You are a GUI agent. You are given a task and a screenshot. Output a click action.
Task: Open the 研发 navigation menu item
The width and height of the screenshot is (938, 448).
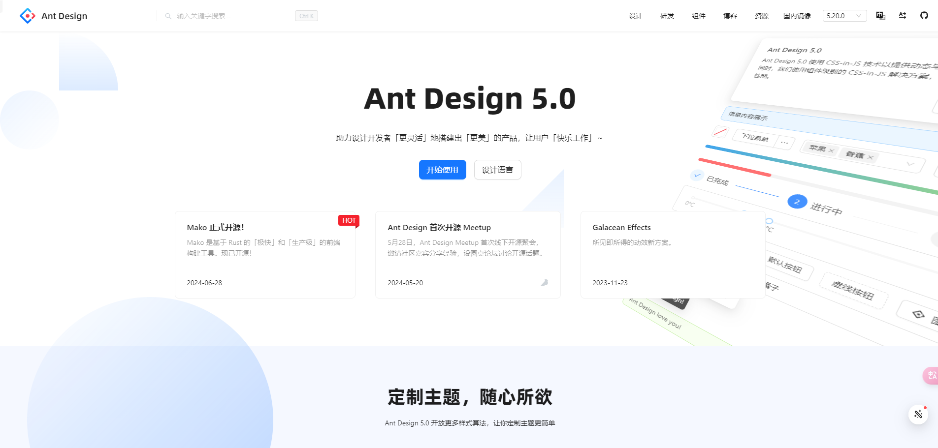(x=667, y=16)
